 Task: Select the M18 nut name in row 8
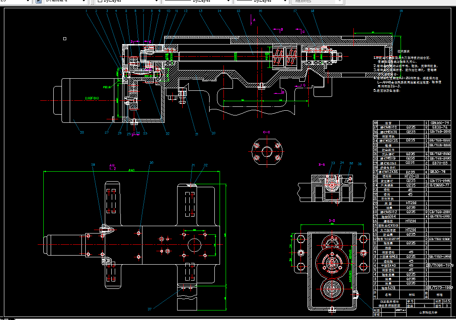point(388,257)
